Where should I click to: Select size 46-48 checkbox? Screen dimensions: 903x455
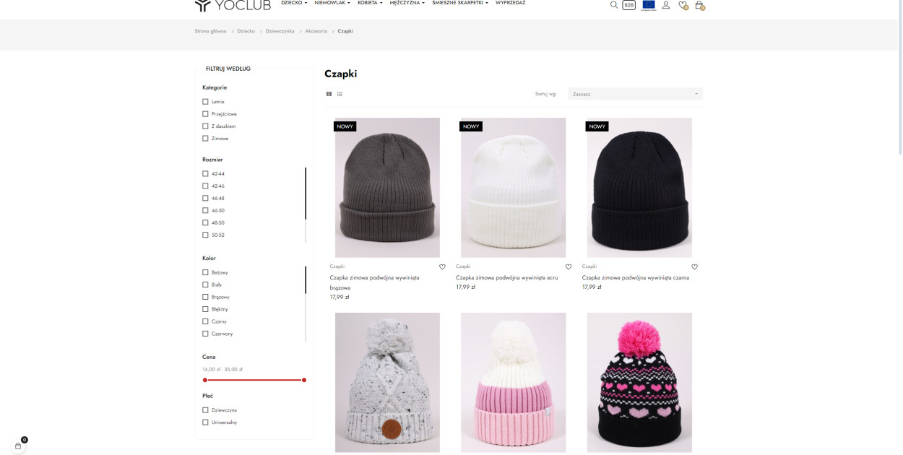tap(205, 199)
